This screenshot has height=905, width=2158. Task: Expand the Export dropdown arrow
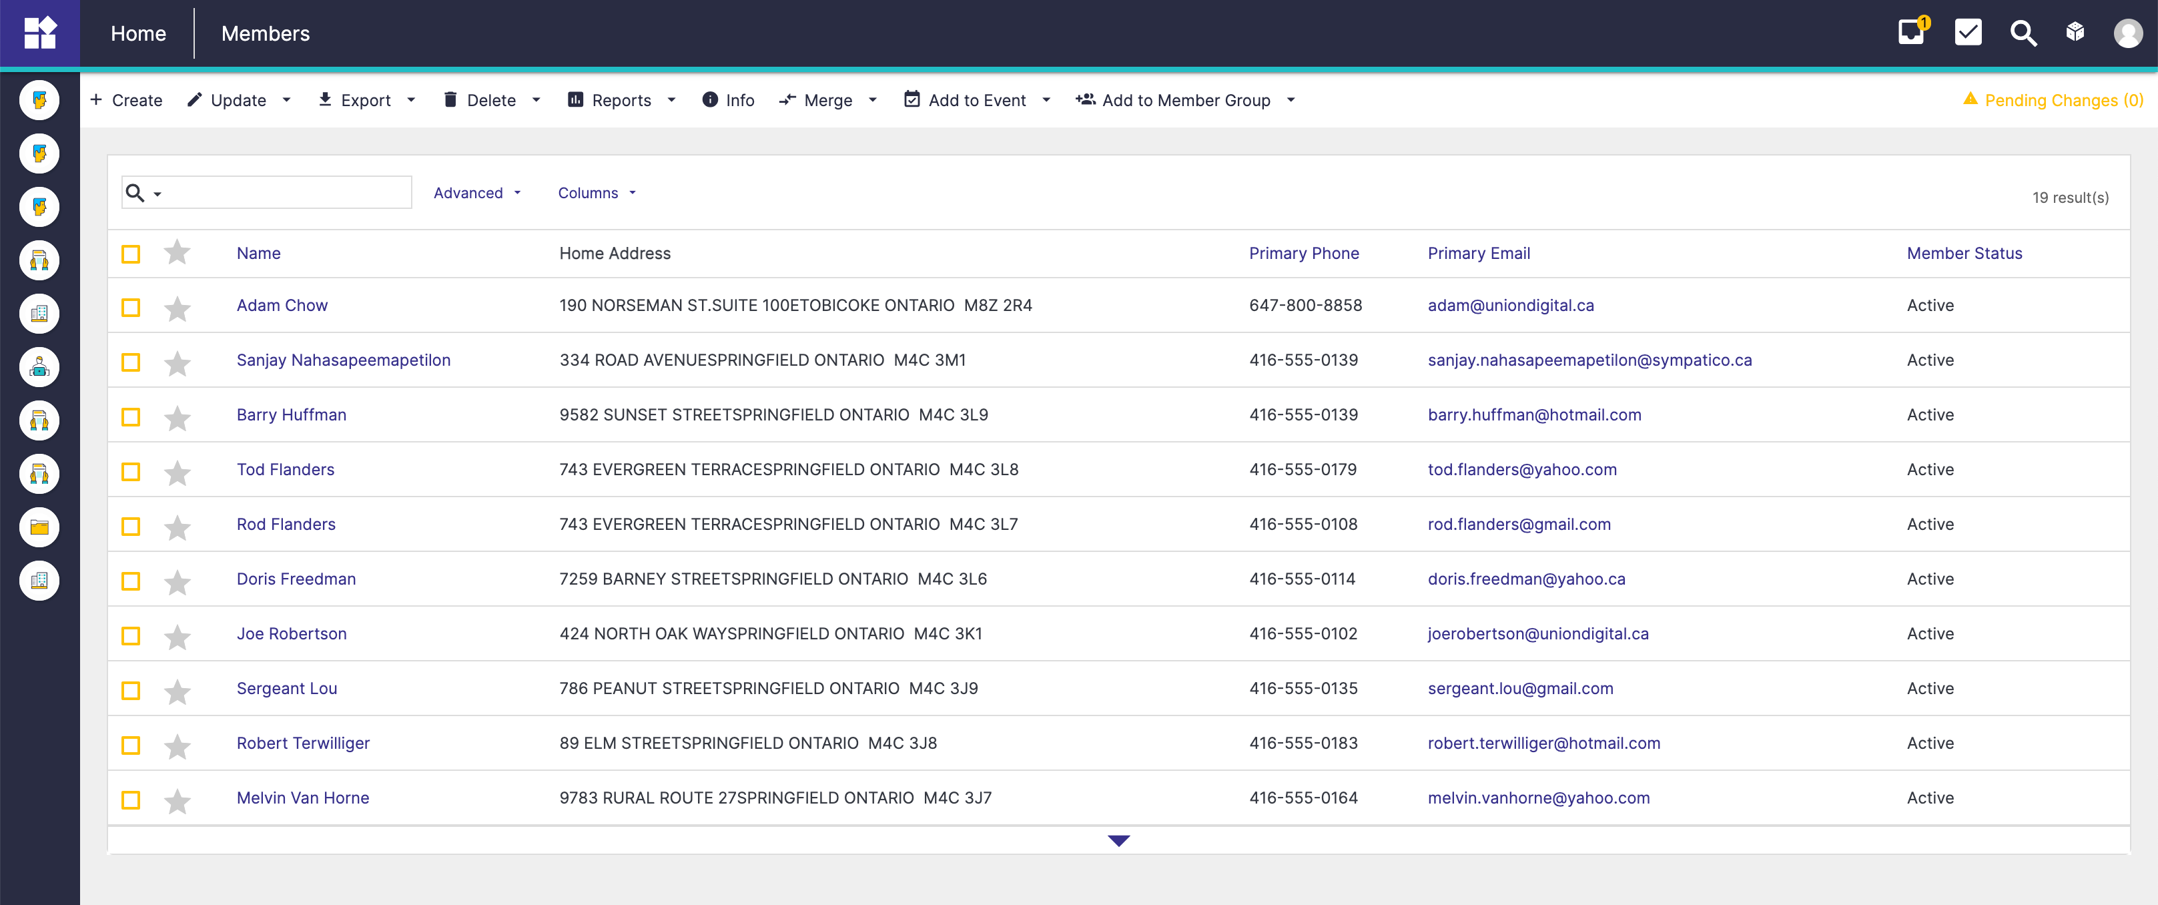click(411, 101)
